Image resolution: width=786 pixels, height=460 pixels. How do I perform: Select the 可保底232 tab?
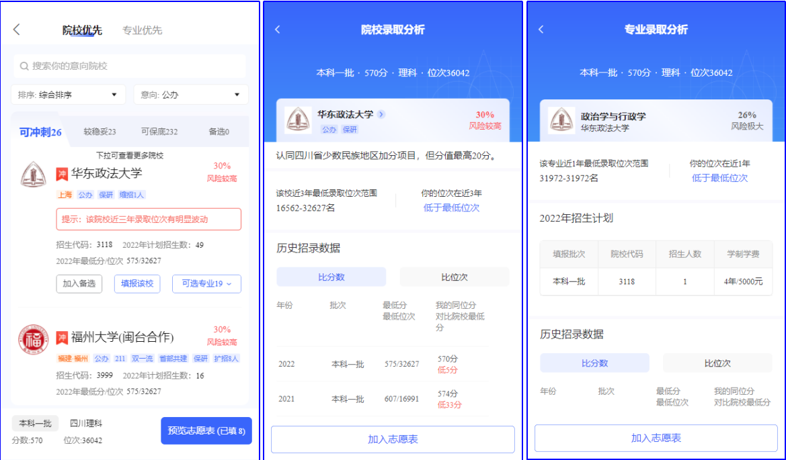[159, 132]
